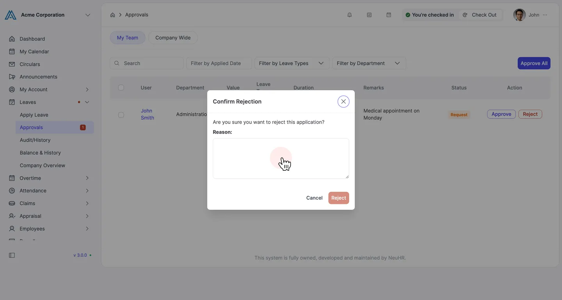The image size is (562, 300).
Task: Tick the select-all checkbox in table header
Action: 121,87
